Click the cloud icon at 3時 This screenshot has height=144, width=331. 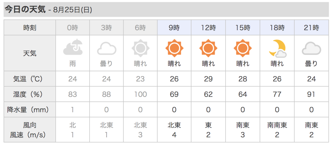click(107, 50)
